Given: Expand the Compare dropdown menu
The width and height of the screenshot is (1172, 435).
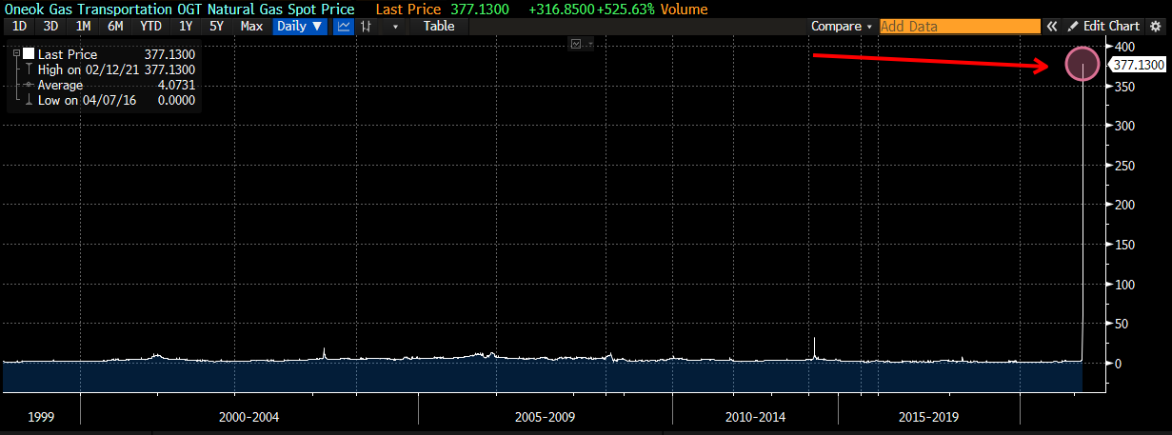Looking at the screenshot, I should 841,27.
